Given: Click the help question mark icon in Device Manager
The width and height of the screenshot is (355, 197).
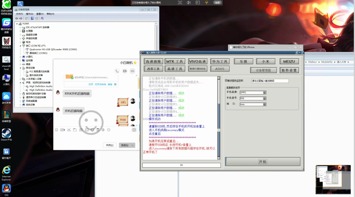Looking at the screenshot, I should 32,18.
